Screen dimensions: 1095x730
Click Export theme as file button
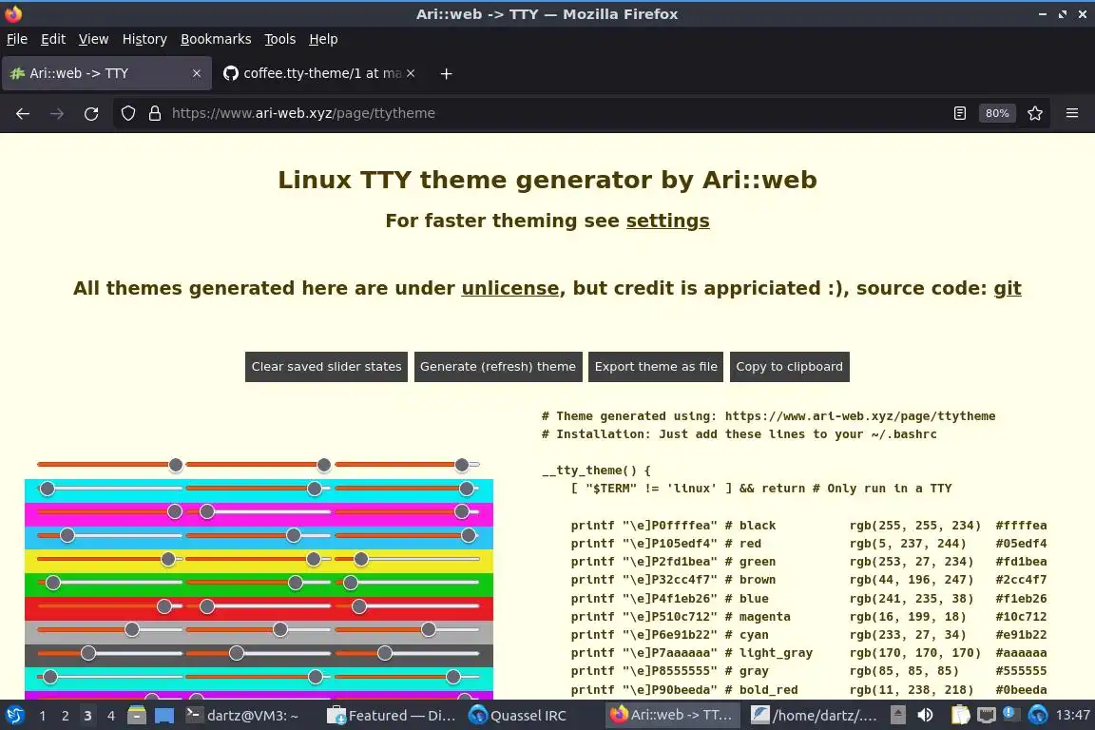click(x=656, y=367)
